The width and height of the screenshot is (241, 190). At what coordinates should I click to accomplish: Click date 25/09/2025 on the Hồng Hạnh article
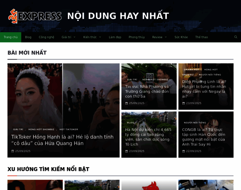(23, 151)
